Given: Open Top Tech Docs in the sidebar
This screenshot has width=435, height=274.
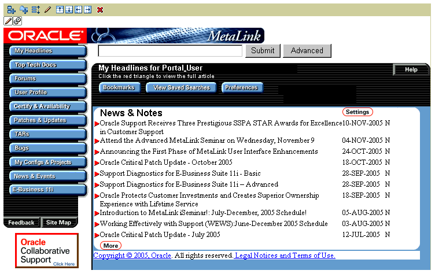Looking at the screenshot, I should (x=47, y=65).
